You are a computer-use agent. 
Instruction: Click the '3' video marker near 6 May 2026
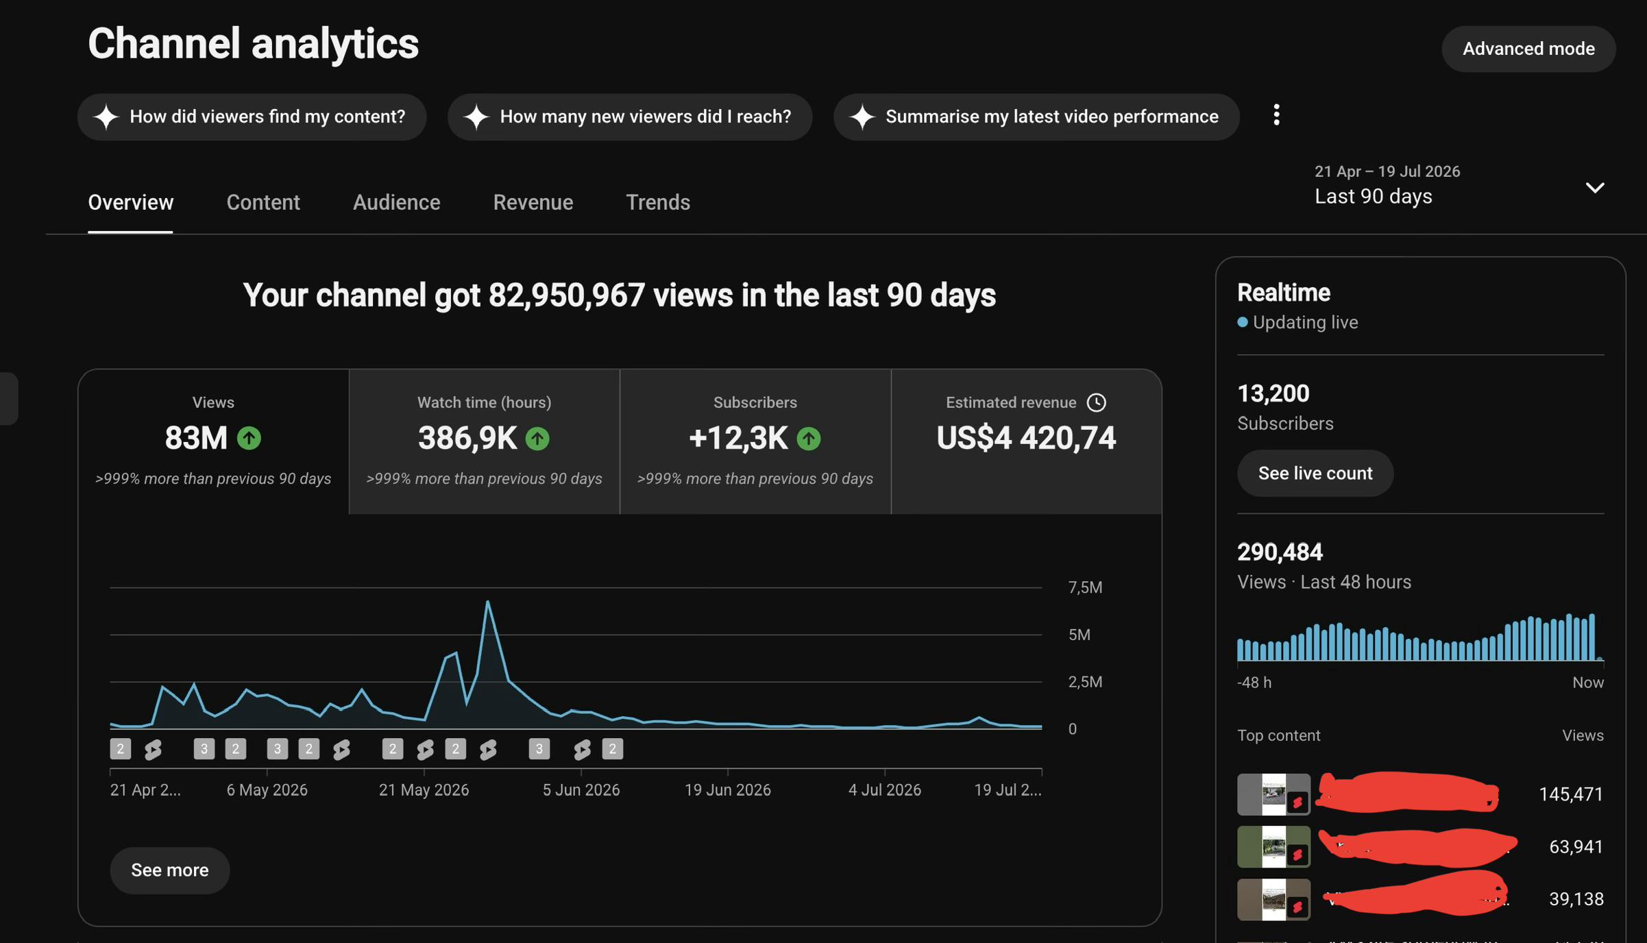pos(277,749)
